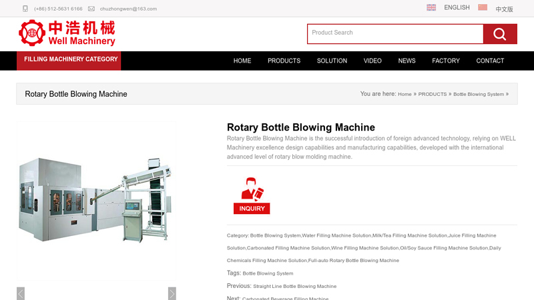Open the SOLUTION menu item
This screenshot has width=534, height=300.
(x=332, y=61)
